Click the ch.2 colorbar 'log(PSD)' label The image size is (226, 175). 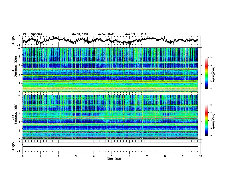[214, 122]
